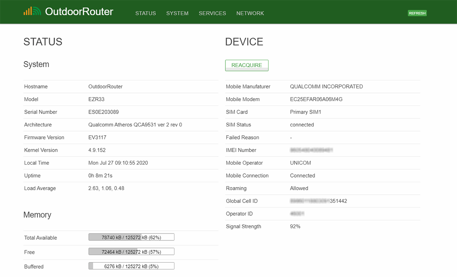Open the NETWORK menu
The height and width of the screenshot is (277, 457).
(250, 13)
